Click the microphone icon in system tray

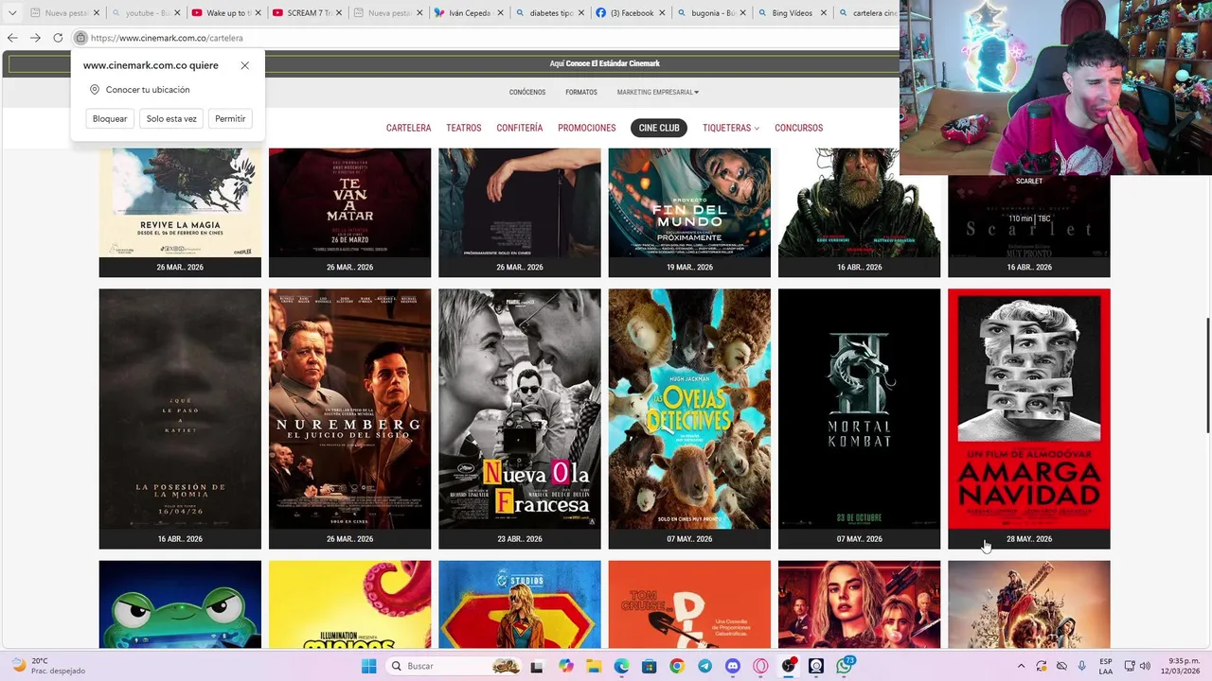(x=1082, y=666)
